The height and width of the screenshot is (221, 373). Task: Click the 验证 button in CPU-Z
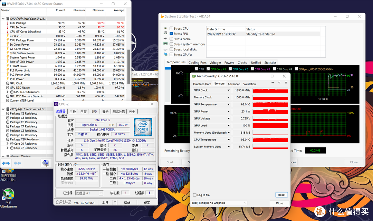click(127, 202)
